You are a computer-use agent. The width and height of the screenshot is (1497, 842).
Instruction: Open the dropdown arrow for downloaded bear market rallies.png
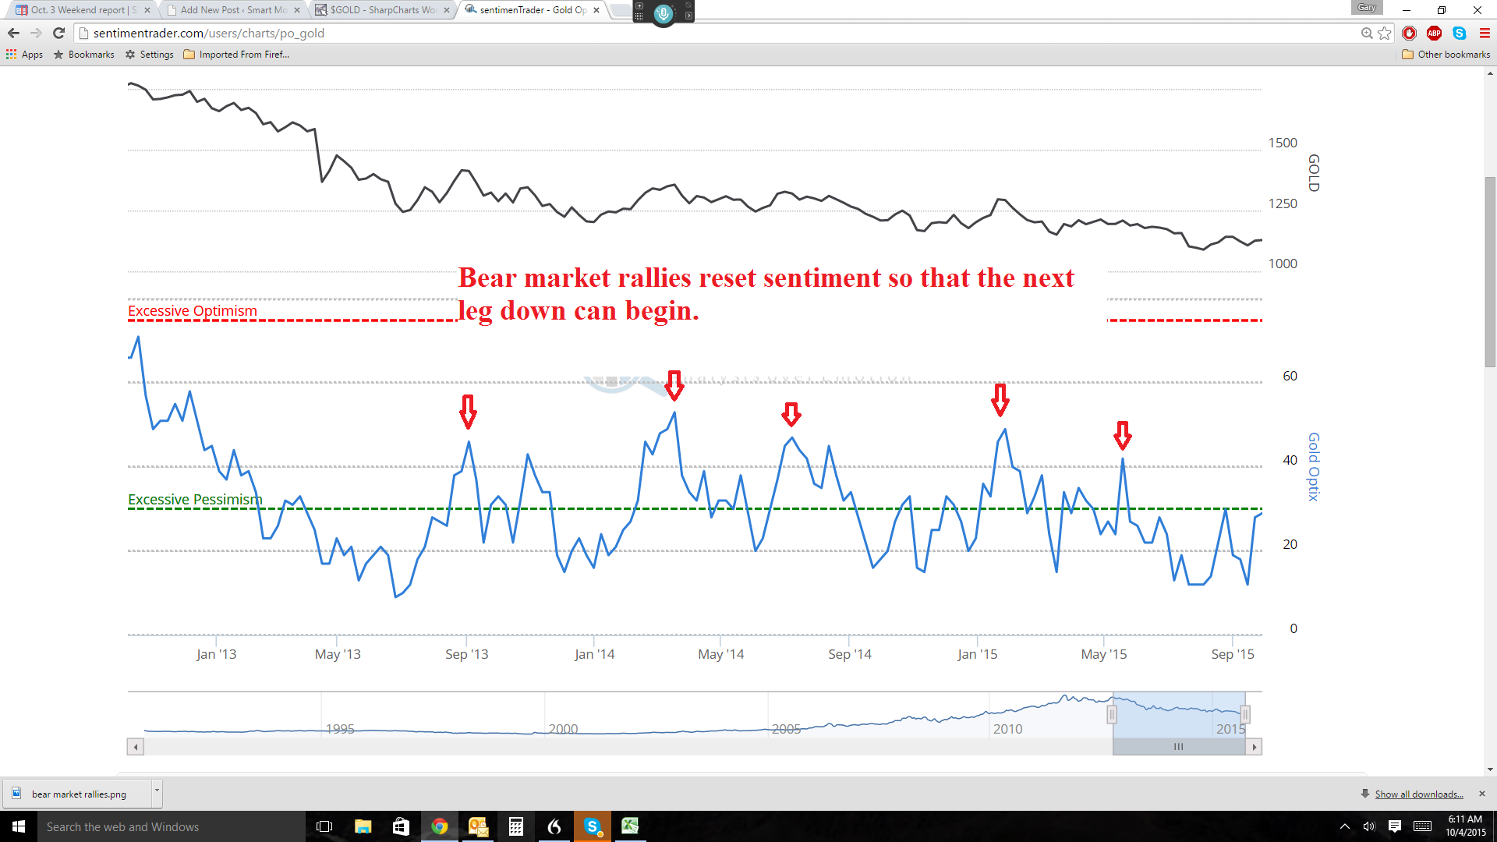[x=157, y=791]
